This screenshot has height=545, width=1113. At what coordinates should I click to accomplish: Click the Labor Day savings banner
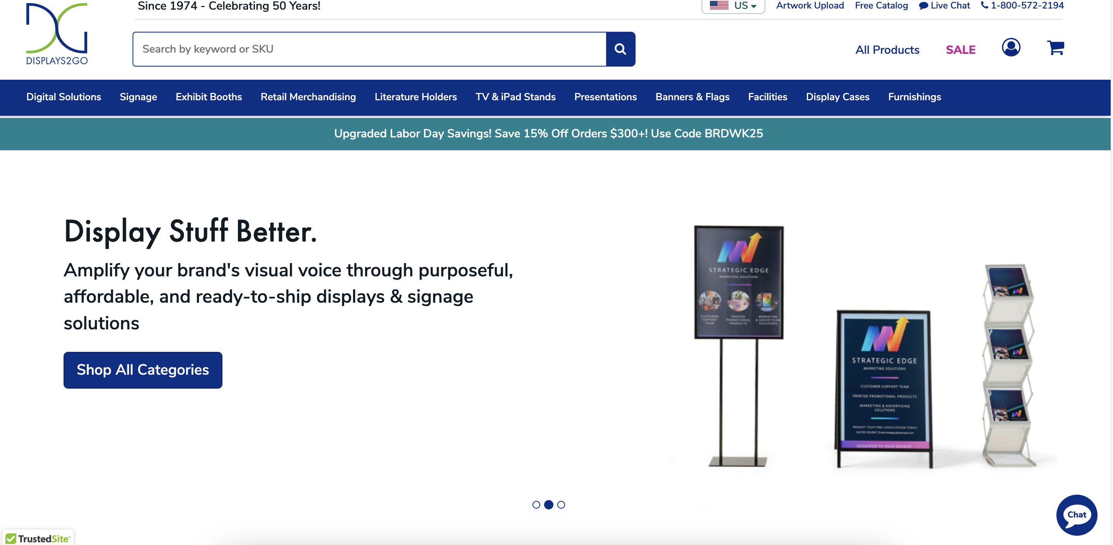pos(549,133)
